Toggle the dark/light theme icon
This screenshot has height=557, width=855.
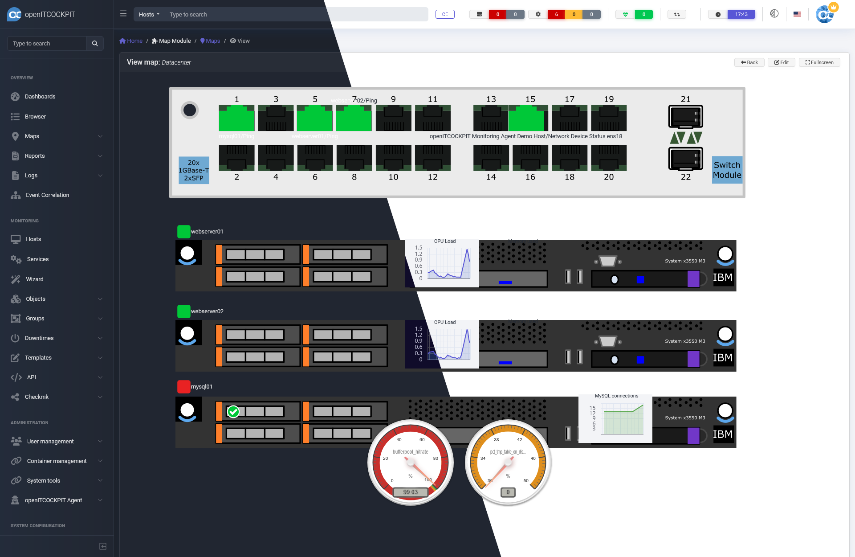coord(774,14)
